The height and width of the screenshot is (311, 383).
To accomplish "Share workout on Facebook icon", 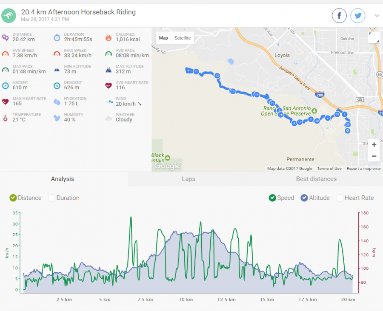I will pos(339,16).
